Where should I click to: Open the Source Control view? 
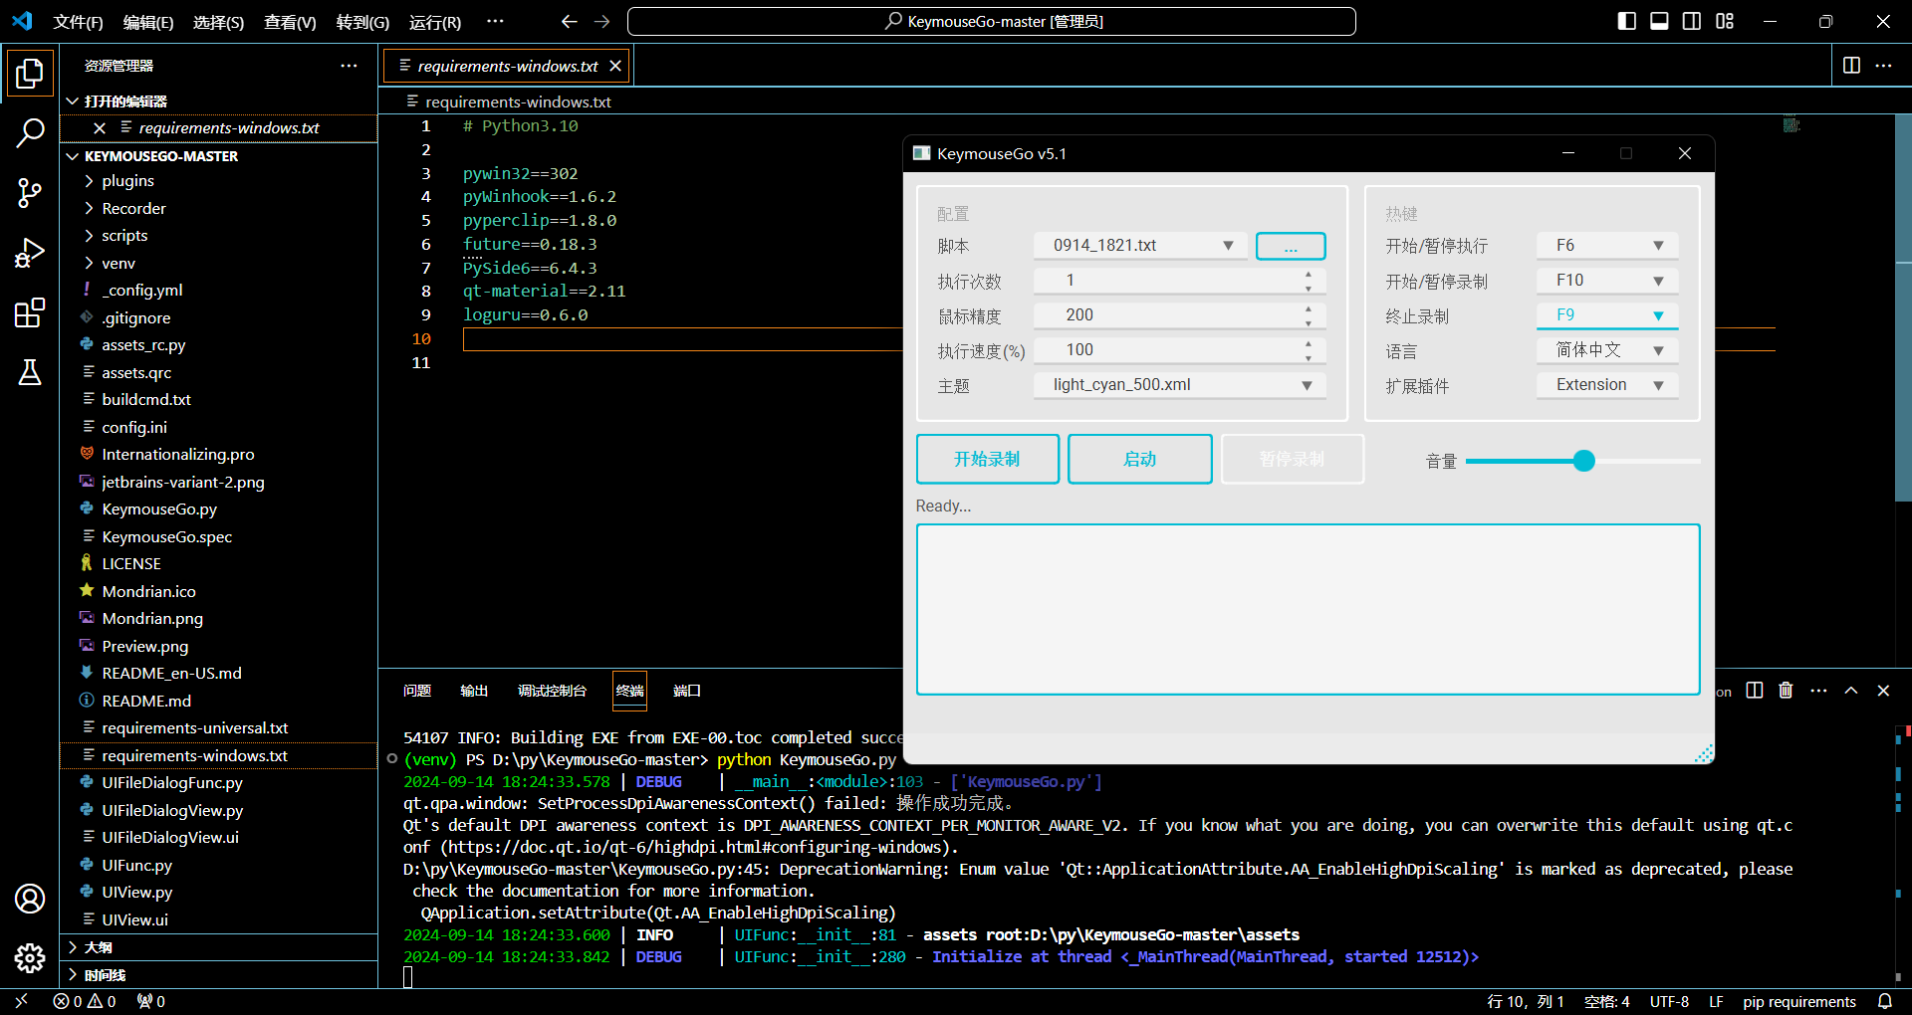point(30,193)
